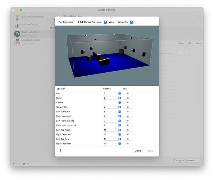This screenshot has width=214, height=180.
Task: Click the Done button
Action: 138,150
